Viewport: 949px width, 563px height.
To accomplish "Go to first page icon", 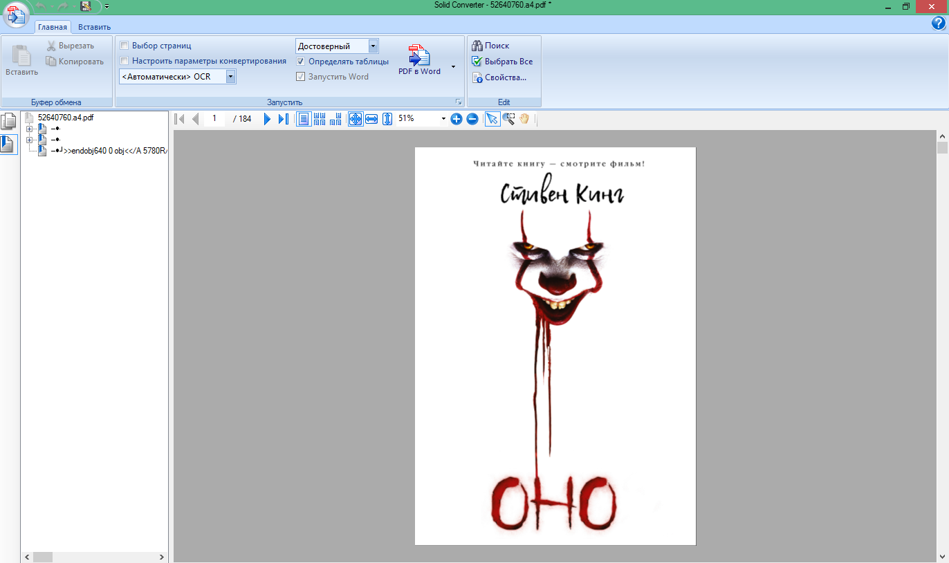I will click(x=181, y=119).
